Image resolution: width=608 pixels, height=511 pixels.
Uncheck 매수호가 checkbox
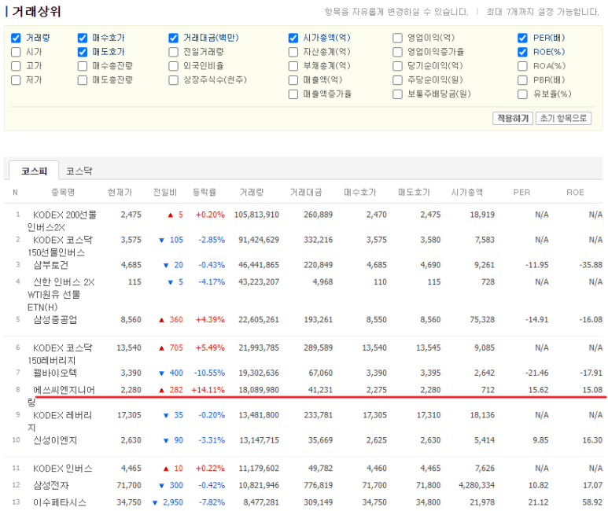pyautogui.click(x=83, y=38)
